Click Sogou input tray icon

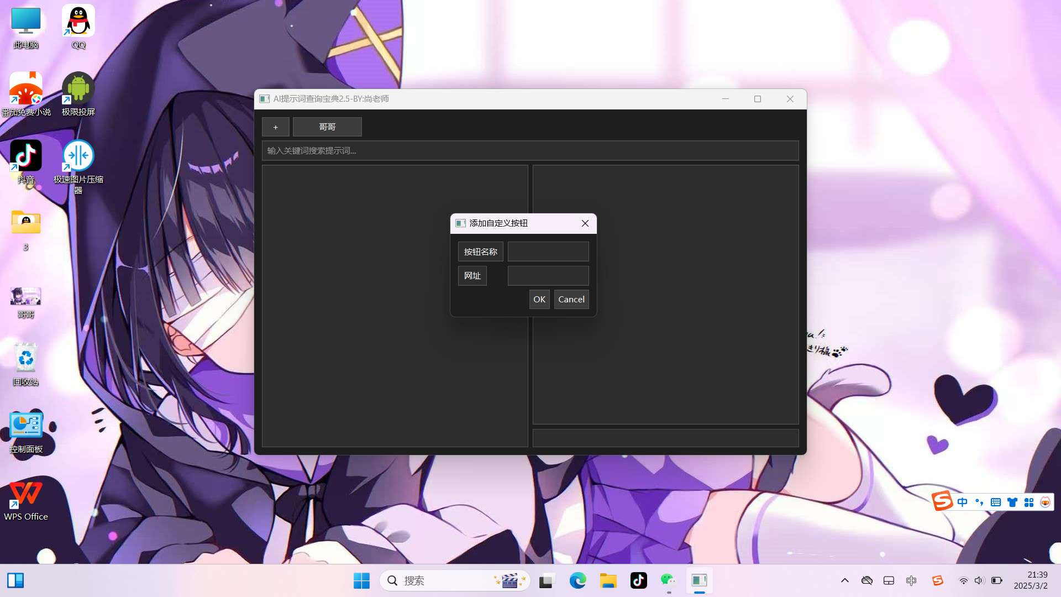point(938,580)
